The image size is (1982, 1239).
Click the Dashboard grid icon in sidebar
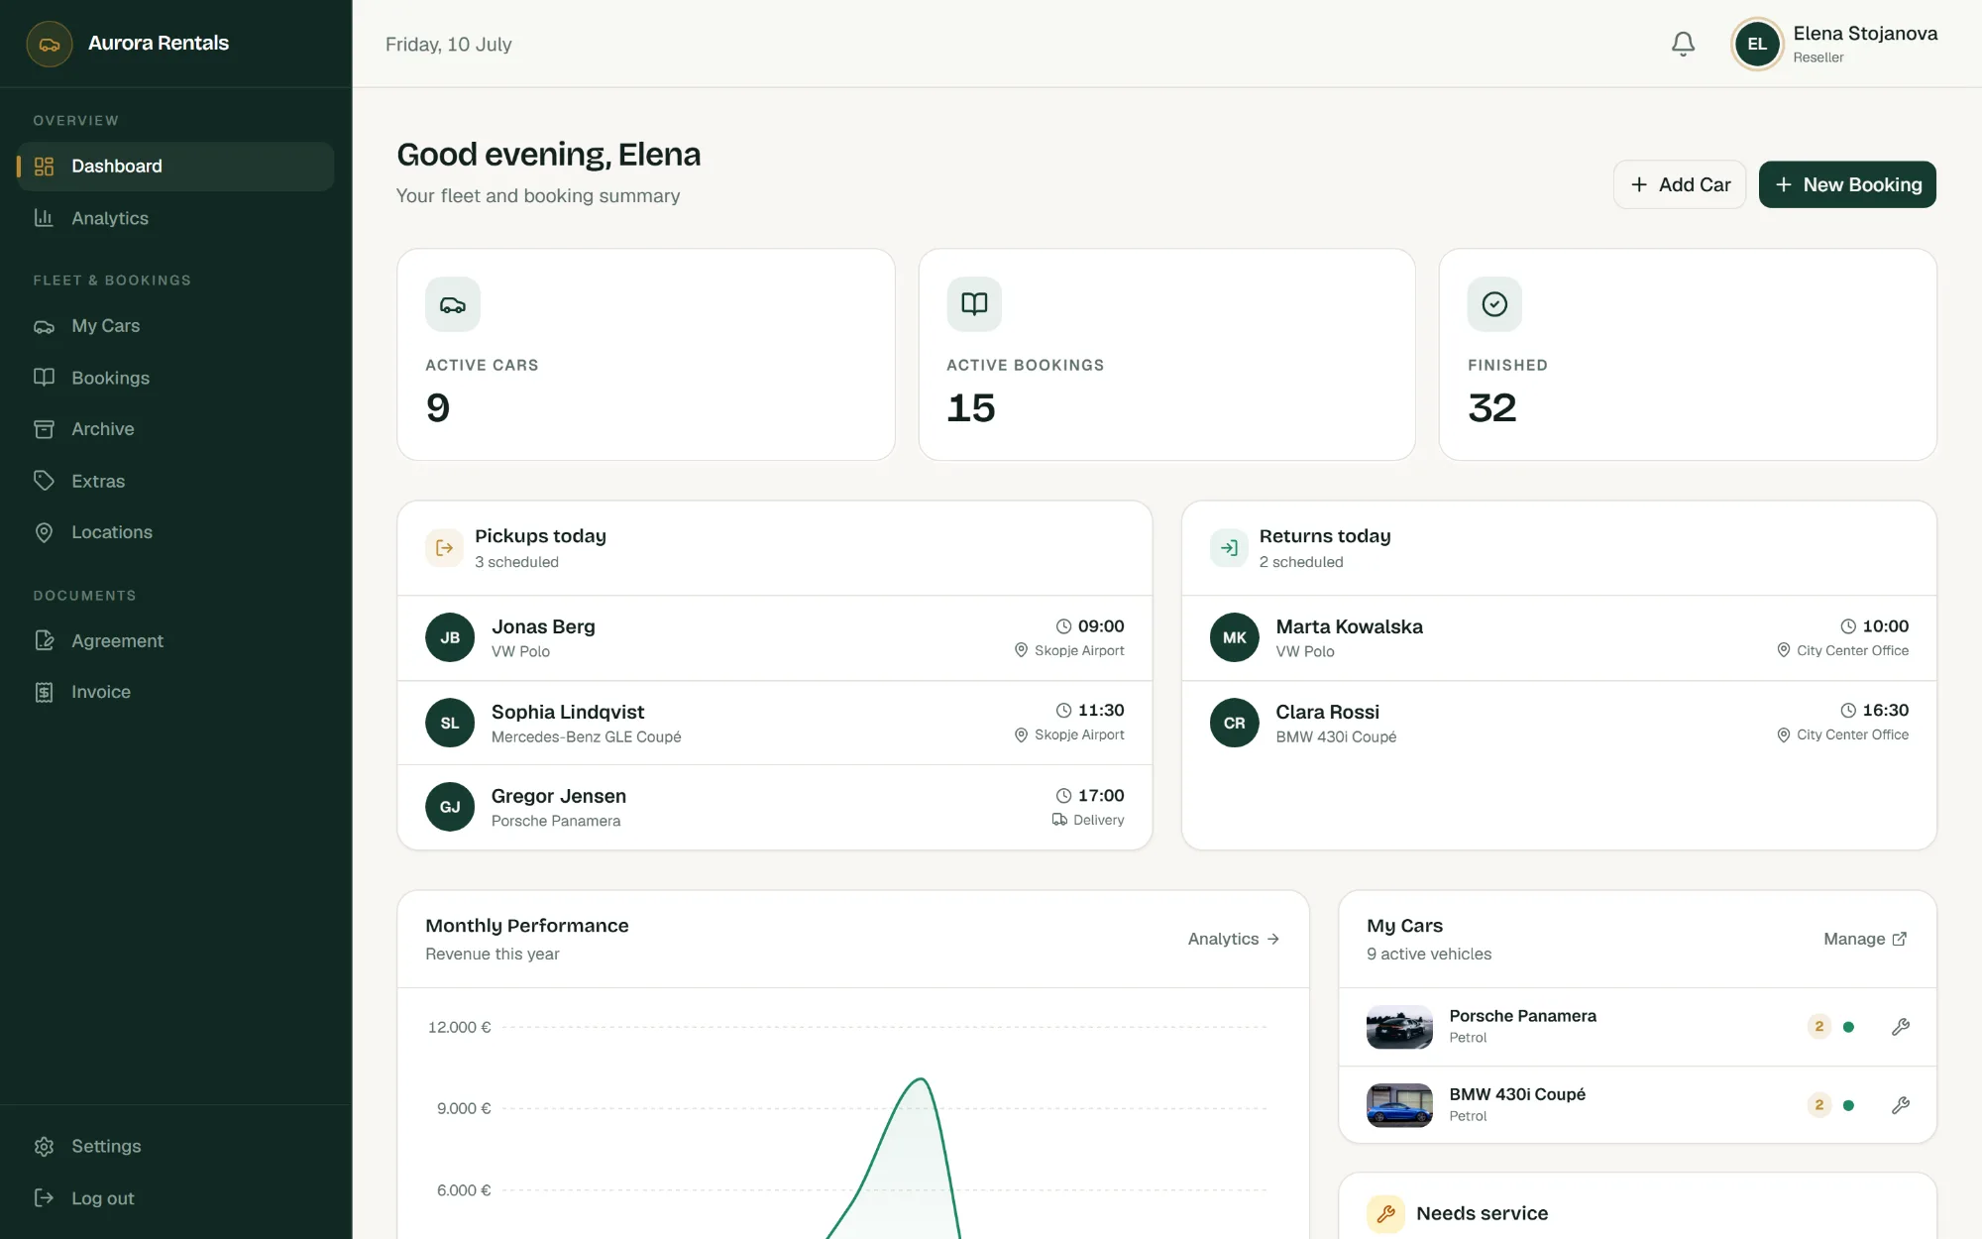pyautogui.click(x=44, y=167)
